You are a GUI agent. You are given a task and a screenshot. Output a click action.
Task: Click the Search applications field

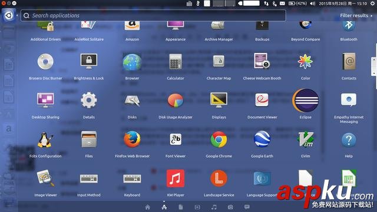coord(153,16)
